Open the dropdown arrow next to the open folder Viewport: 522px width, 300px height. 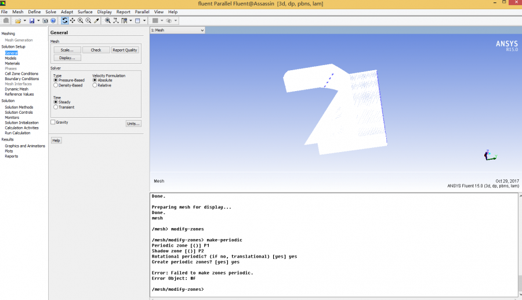click(x=24, y=21)
